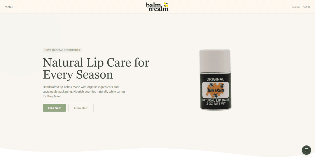Click the yellow honeycomb dots in logo
This screenshot has height=158, width=315.
click(166, 5)
